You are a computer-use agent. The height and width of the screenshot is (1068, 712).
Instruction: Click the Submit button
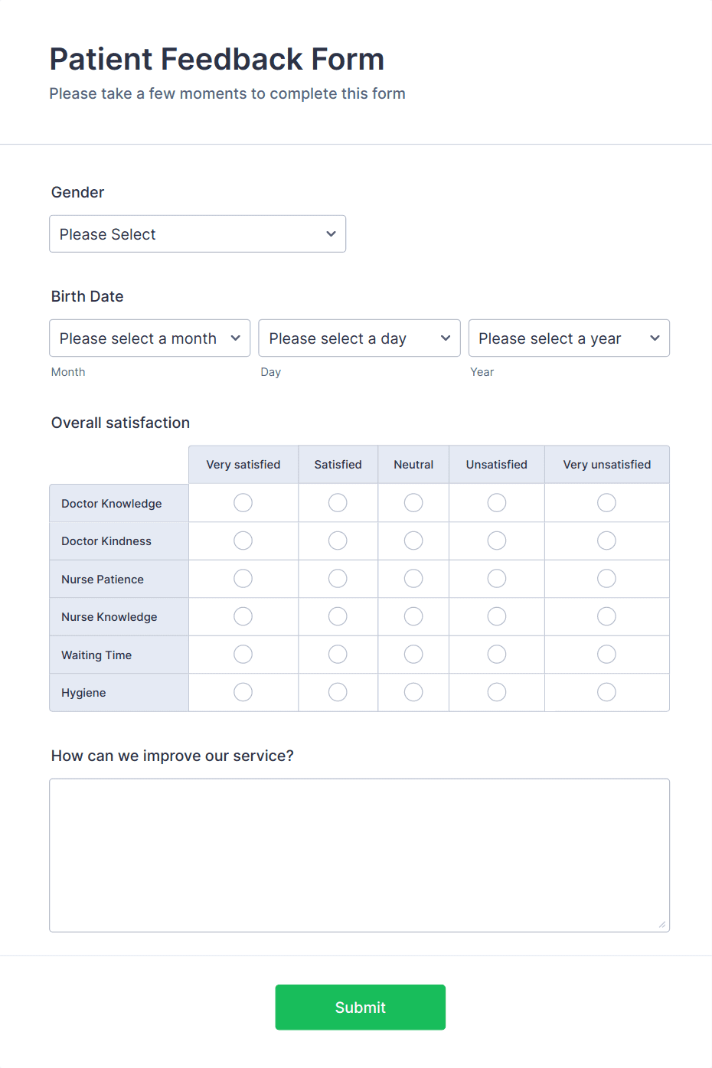(x=360, y=1007)
